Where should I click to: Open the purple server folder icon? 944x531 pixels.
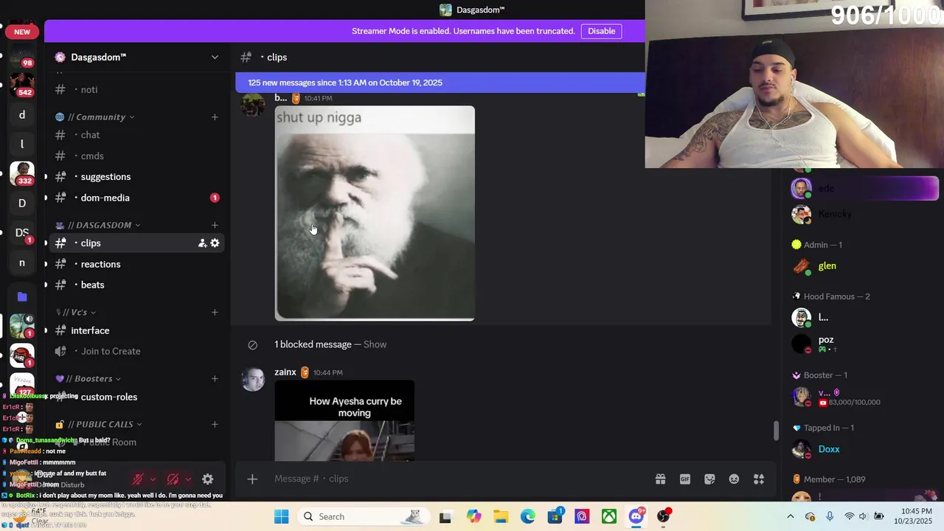click(x=22, y=296)
